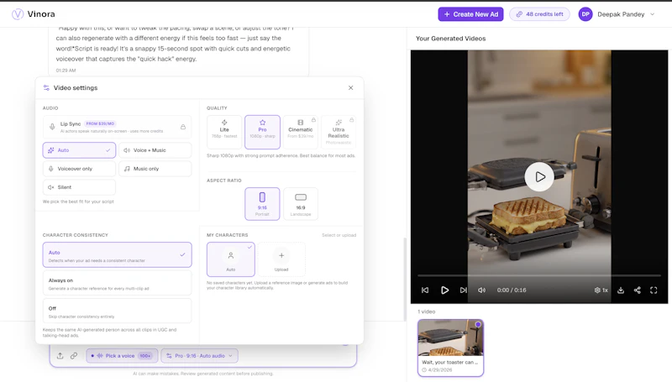Set character consistency to Always on
The image size is (672, 382).
(x=117, y=283)
